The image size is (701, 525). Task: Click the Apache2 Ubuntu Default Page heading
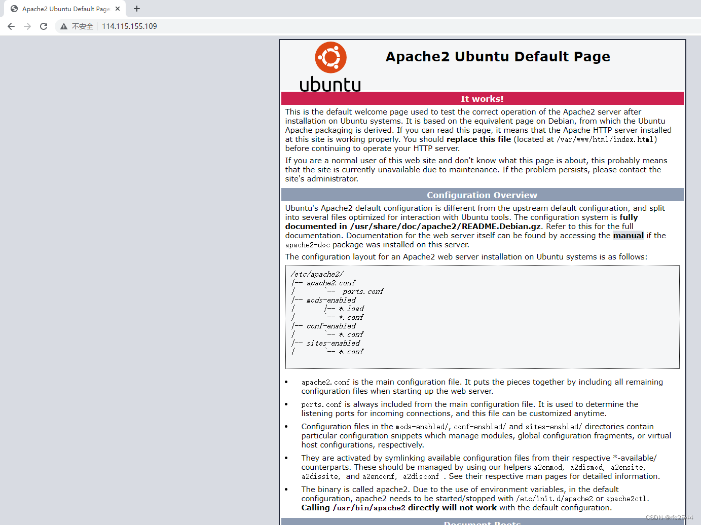498,56
